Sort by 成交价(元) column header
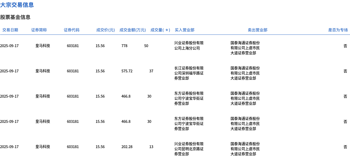The height and width of the screenshot is (161, 350). (x=105, y=30)
